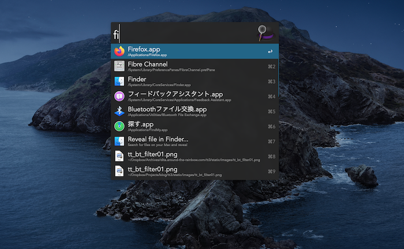Select the 'フィードバックアシスタント.app' result
Image resolution: width=404 pixels, height=249 pixels.
click(175, 94)
